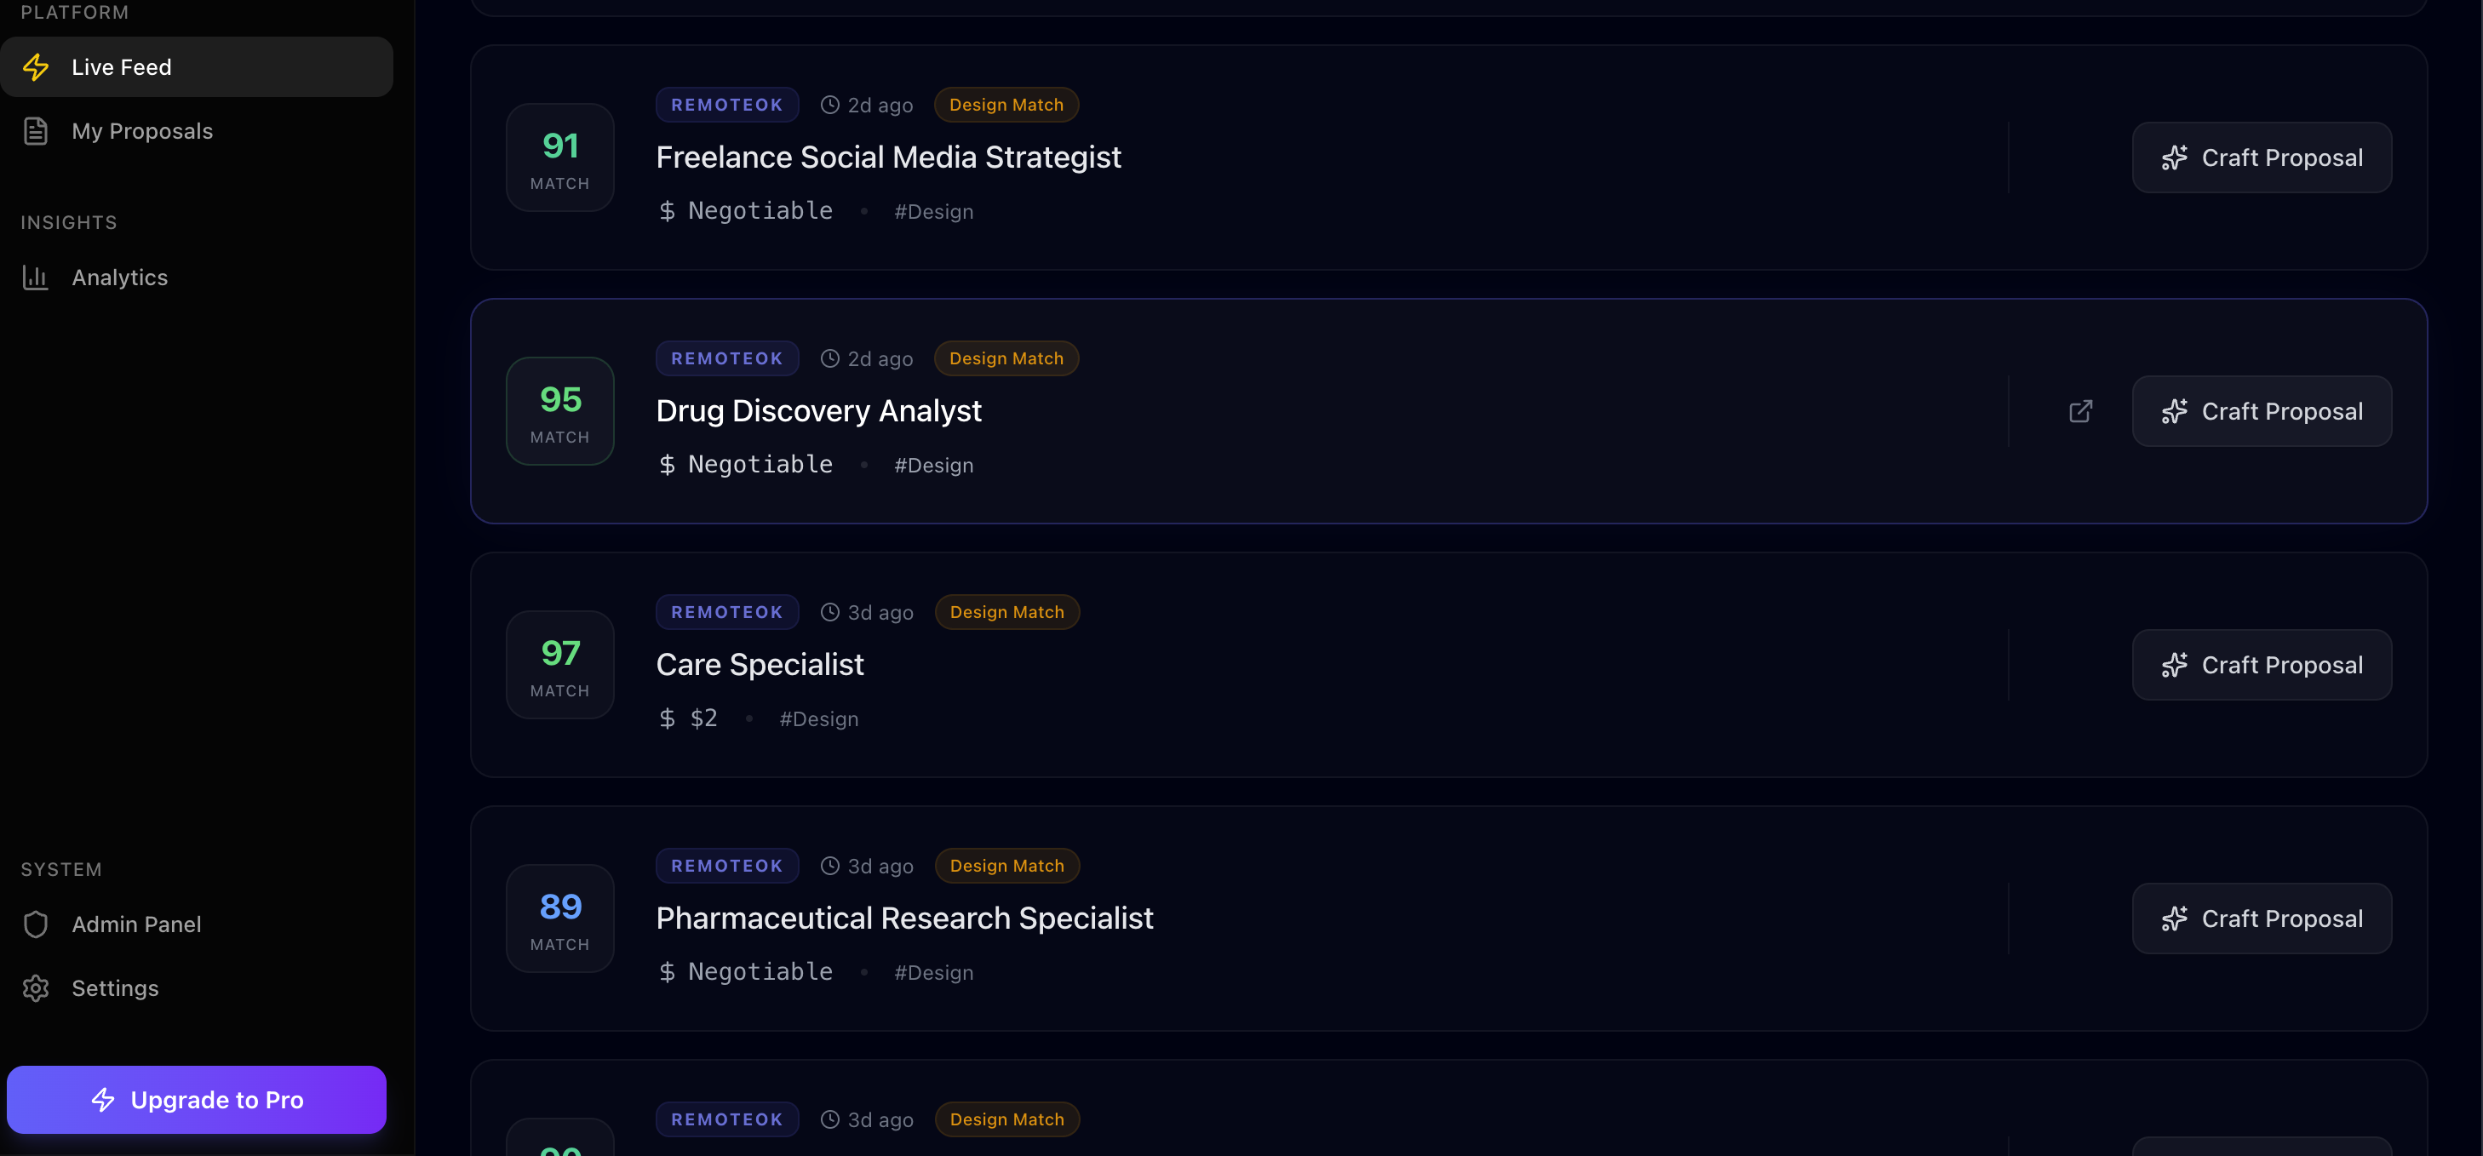The image size is (2483, 1156).
Task: Click the 95 match score badge
Action: (x=560, y=411)
